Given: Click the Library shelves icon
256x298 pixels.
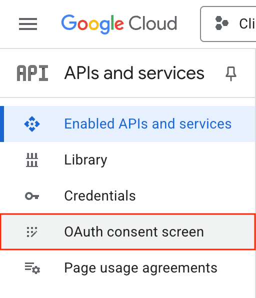Looking at the screenshot, I should coord(32,160).
